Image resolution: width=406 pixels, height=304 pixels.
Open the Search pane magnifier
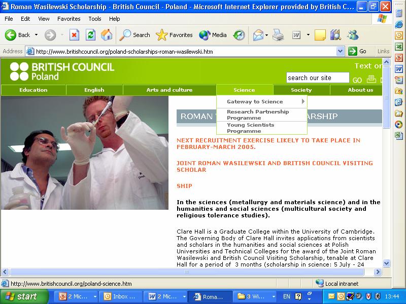125,35
